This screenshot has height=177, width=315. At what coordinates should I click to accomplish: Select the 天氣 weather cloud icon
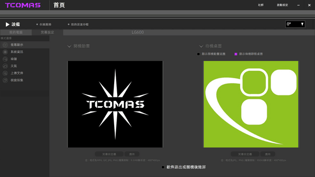pos(5,66)
